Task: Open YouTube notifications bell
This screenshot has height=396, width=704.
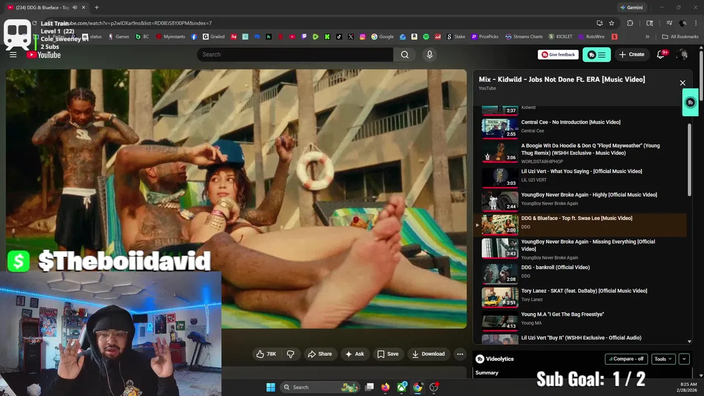Action: (661, 54)
